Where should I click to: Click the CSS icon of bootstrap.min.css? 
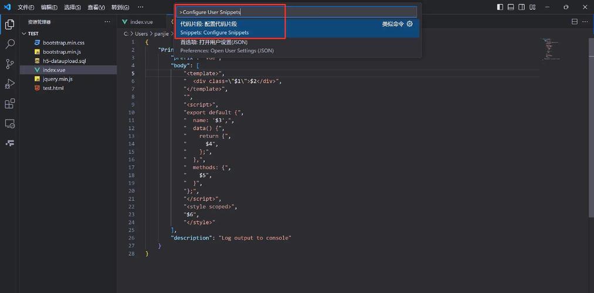pyautogui.click(x=37, y=43)
